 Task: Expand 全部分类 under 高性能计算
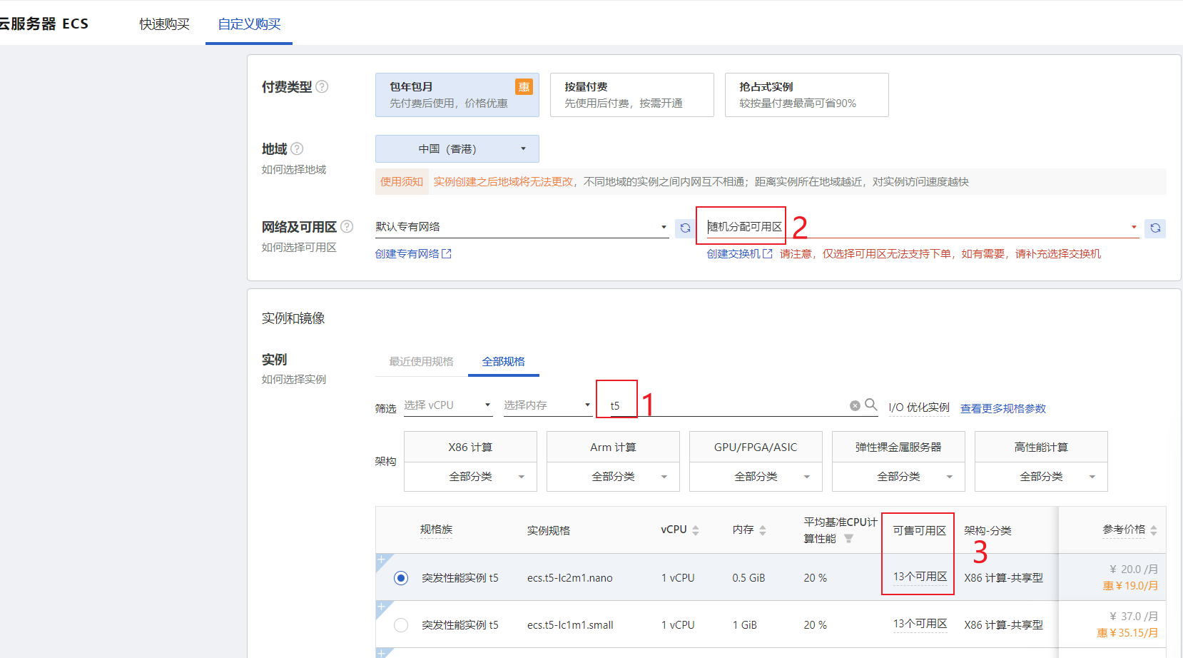(x=1041, y=477)
